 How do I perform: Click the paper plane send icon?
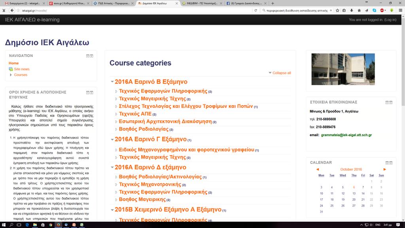point(367,10)
